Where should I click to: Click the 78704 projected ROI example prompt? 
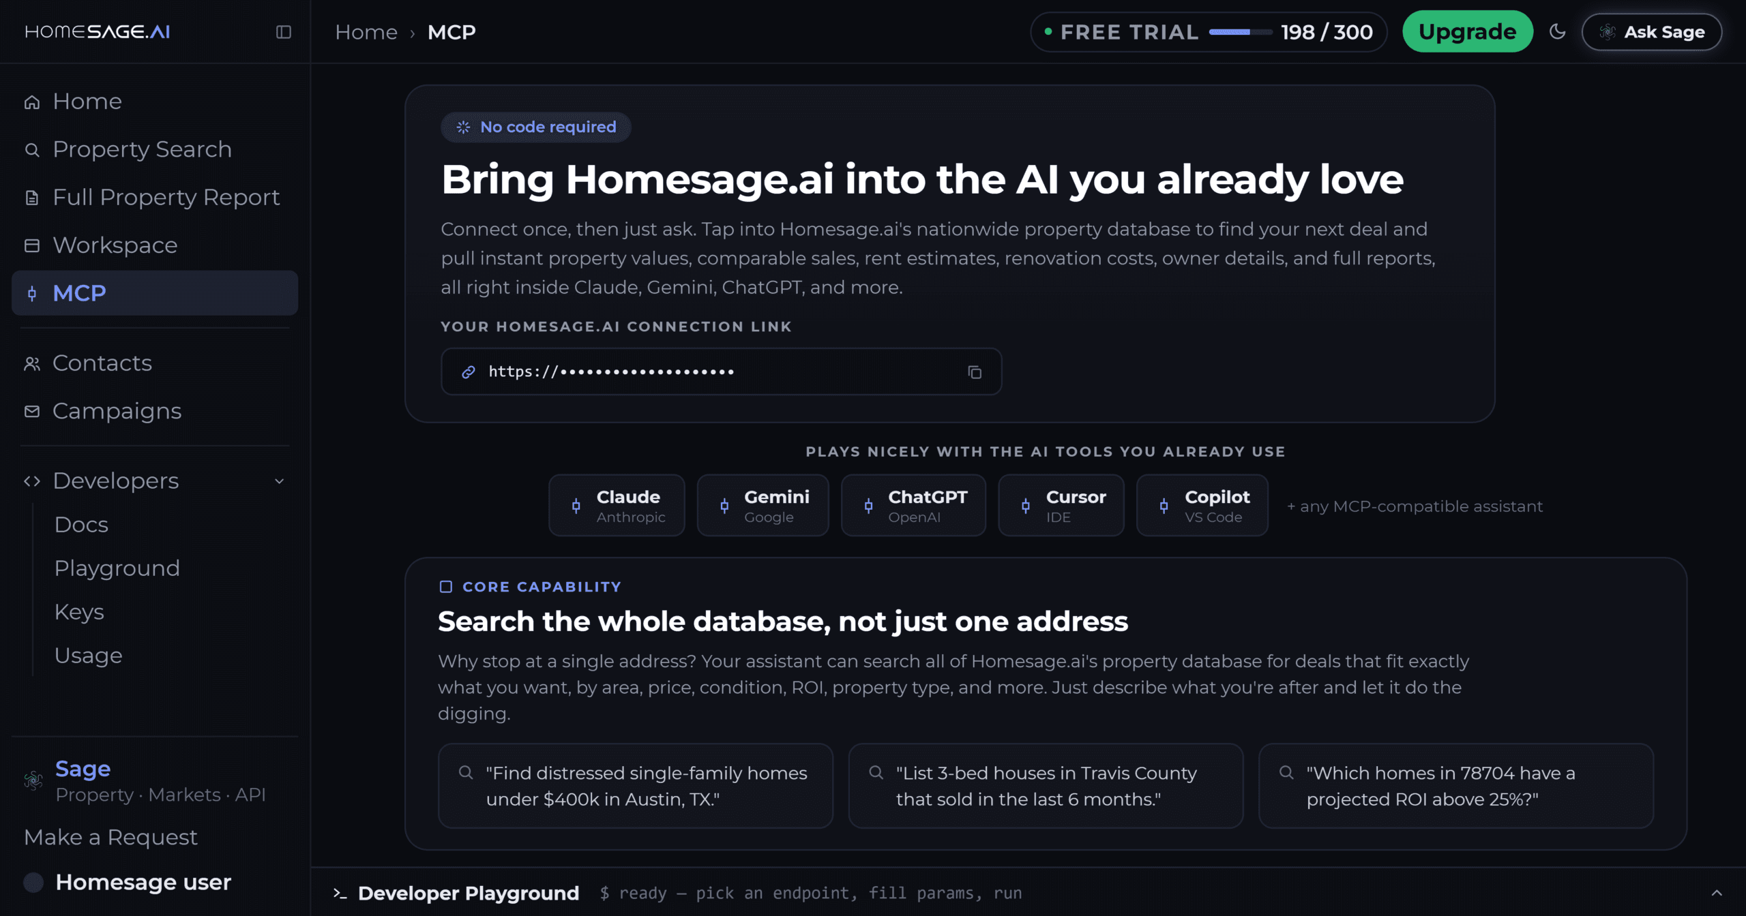pos(1456,786)
